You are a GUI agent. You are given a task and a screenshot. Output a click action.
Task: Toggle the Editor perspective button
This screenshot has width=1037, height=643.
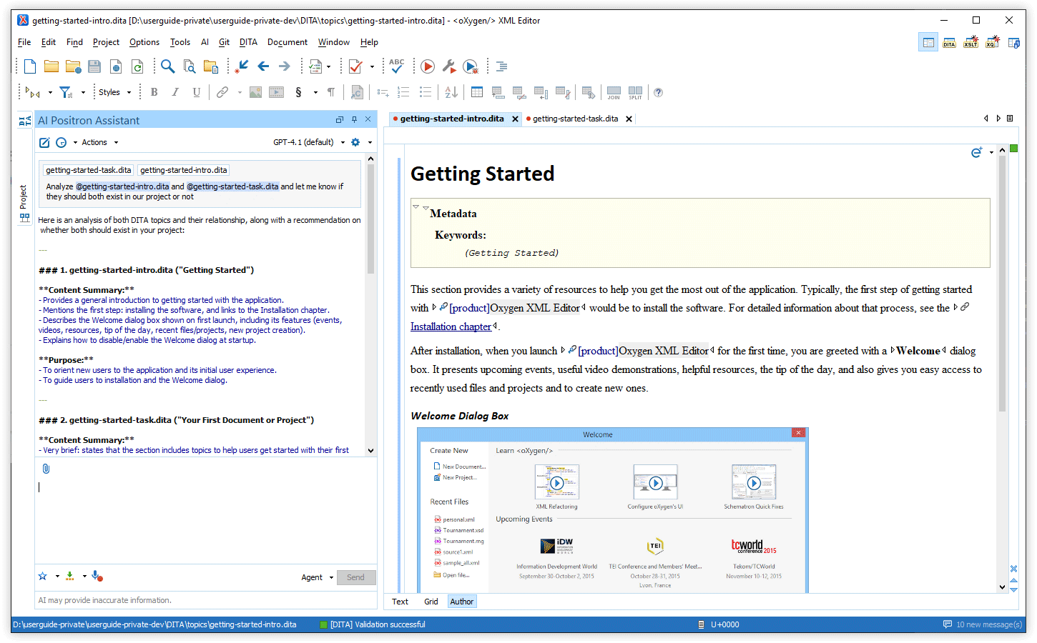pyautogui.click(x=928, y=43)
